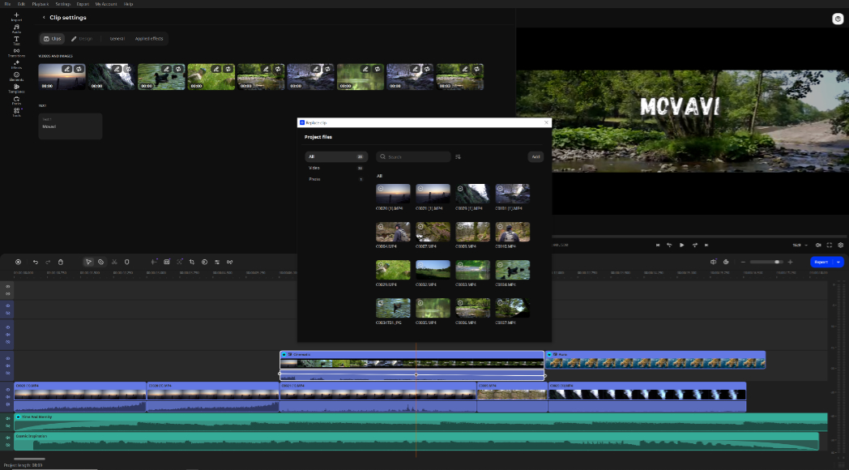Screen dimensions: 849x470
Task: Switch to the Applied effects tab
Action: (149, 39)
